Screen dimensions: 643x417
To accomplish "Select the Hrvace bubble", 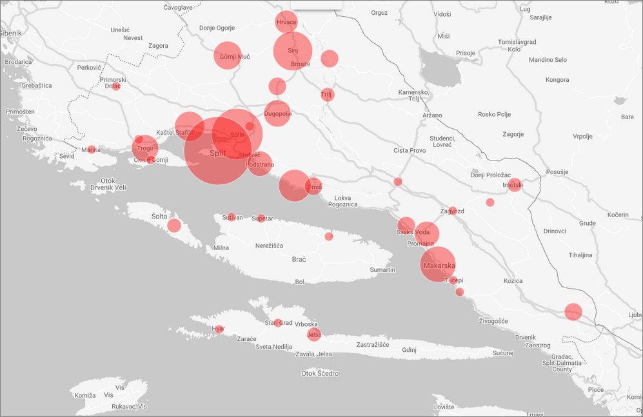I will pyautogui.click(x=286, y=22).
